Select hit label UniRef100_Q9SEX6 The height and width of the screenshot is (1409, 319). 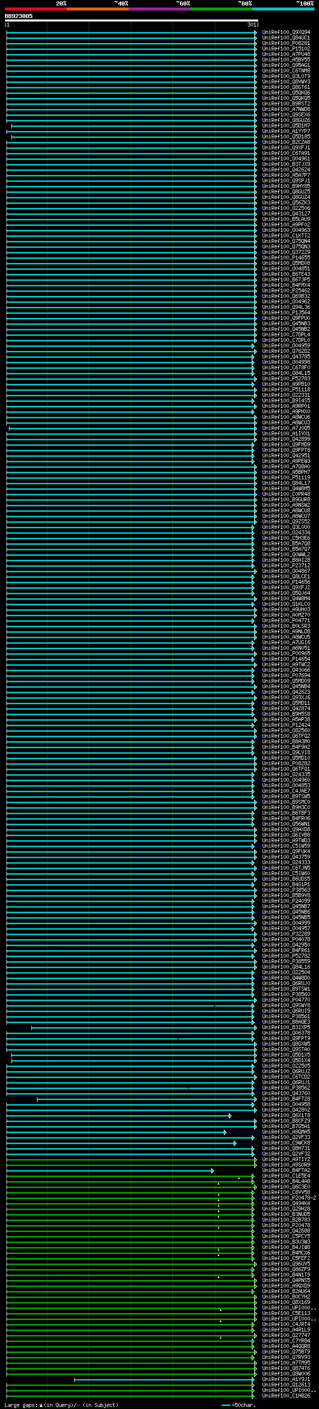tap(286, 115)
